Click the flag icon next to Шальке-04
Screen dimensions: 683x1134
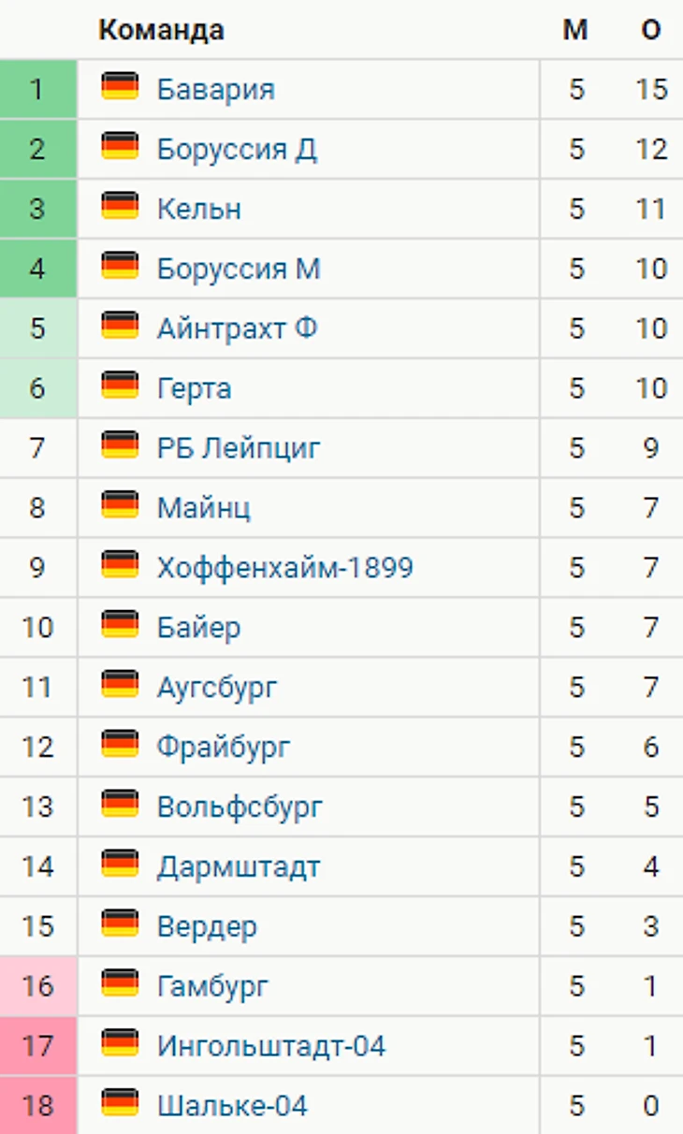coord(120,1105)
